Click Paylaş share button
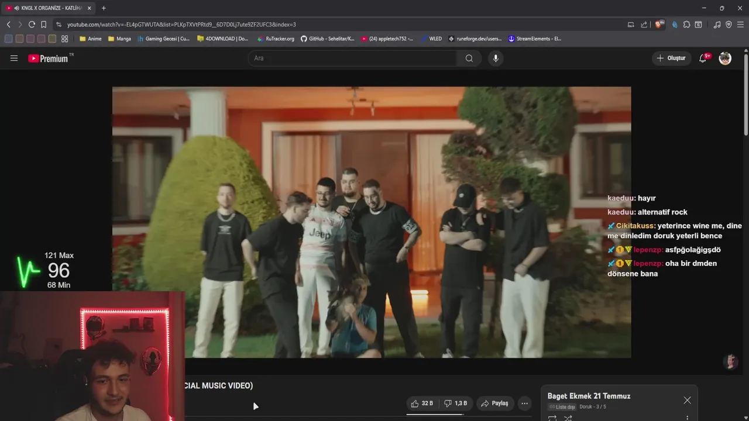749x421 pixels. tap(494, 403)
